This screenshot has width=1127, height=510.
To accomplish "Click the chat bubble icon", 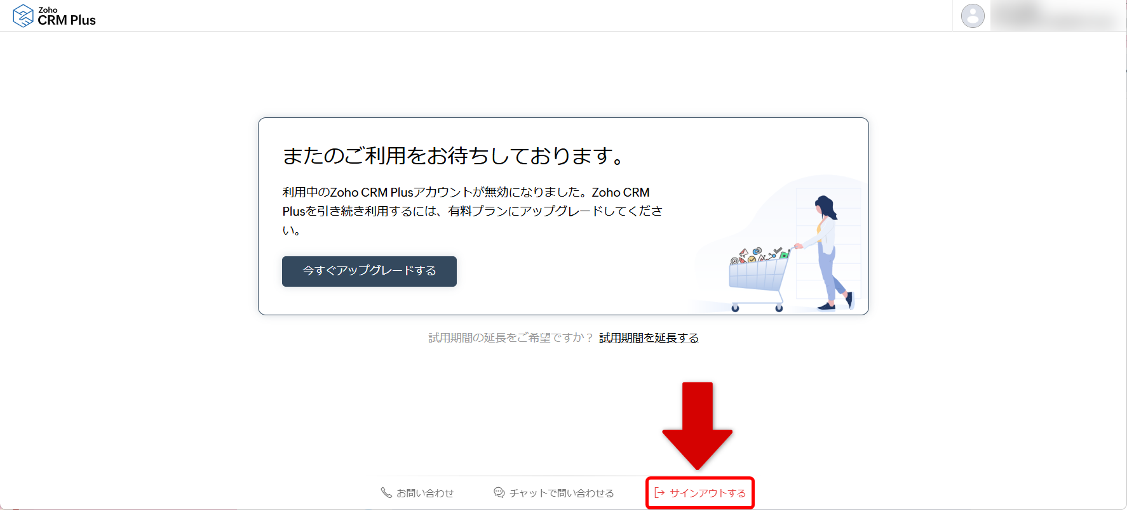I will pos(499,493).
